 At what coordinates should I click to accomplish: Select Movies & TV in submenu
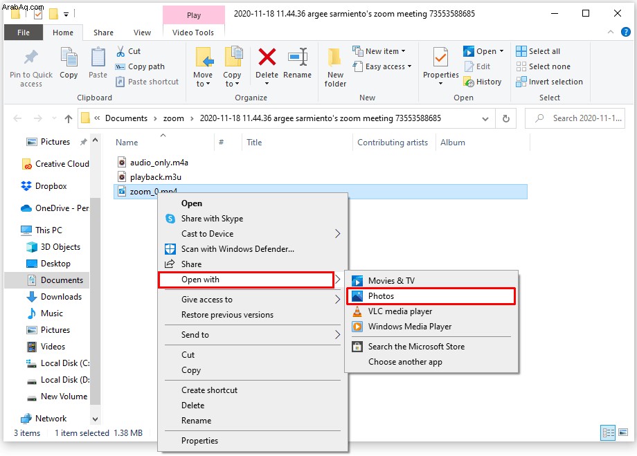(431, 280)
